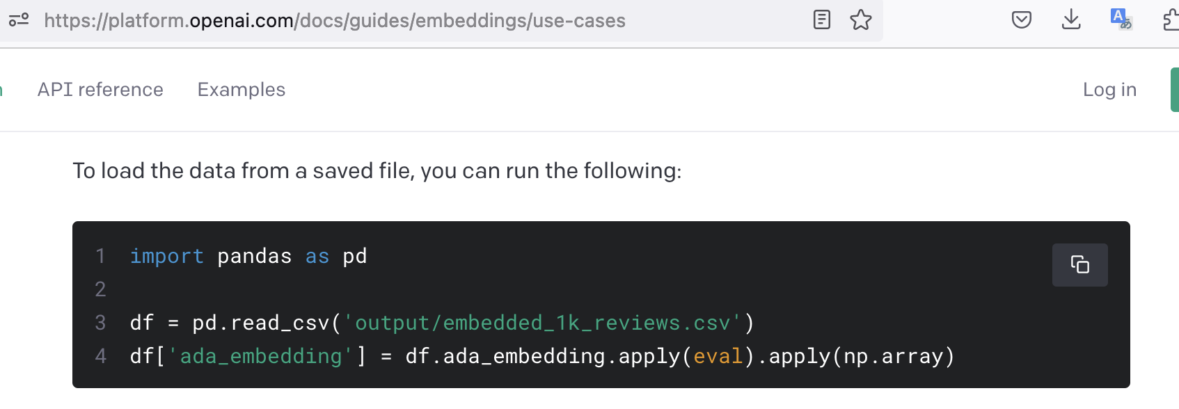Screen dimensions: 1179x409
Task: Click the paragraph about loading saved data
Action: (x=377, y=171)
